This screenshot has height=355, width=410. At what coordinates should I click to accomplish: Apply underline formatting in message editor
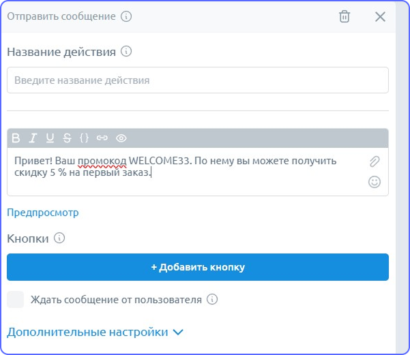pos(50,138)
